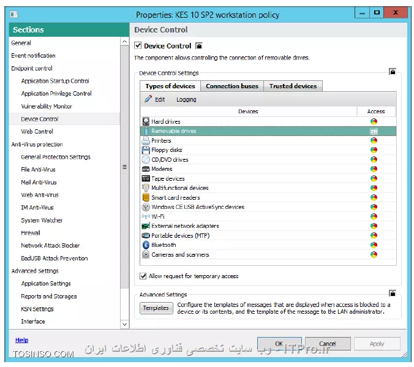414x367 pixels.
Task: Open Reports and Storages section
Action: click(x=49, y=296)
